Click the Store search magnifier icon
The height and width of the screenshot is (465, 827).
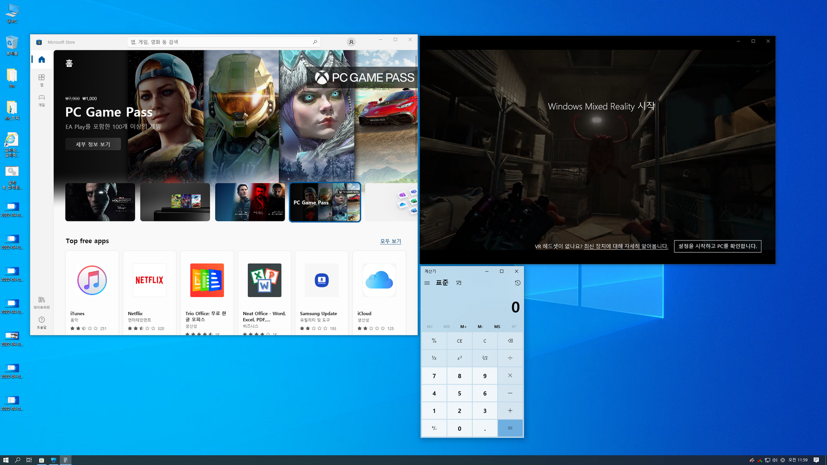(315, 42)
